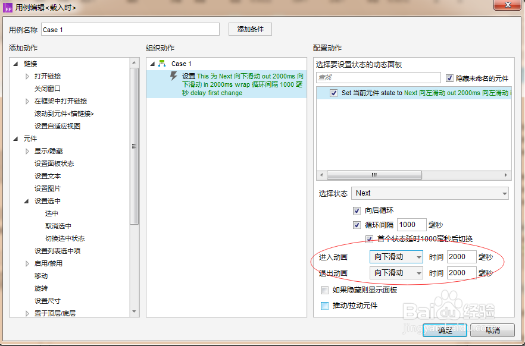525x346 pixels.
Task: Click panel list scroll left arrow
Action: pyautogui.click(x=321, y=175)
